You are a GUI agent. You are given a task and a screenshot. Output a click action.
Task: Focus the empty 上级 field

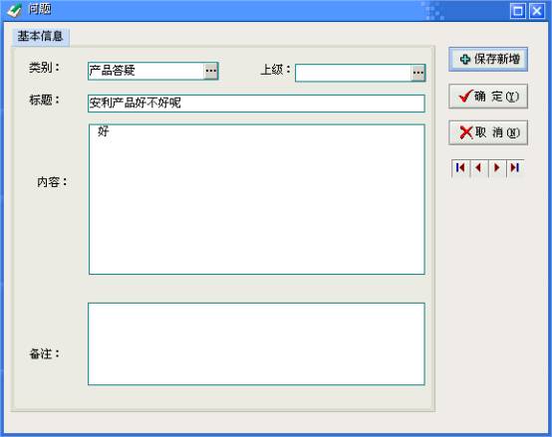[354, 73]
